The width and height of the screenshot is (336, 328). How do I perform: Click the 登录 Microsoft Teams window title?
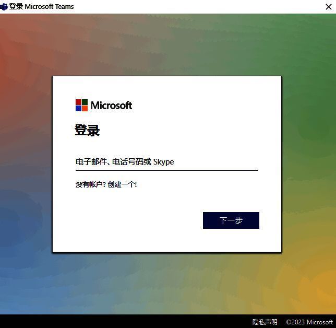click(41, 7)
